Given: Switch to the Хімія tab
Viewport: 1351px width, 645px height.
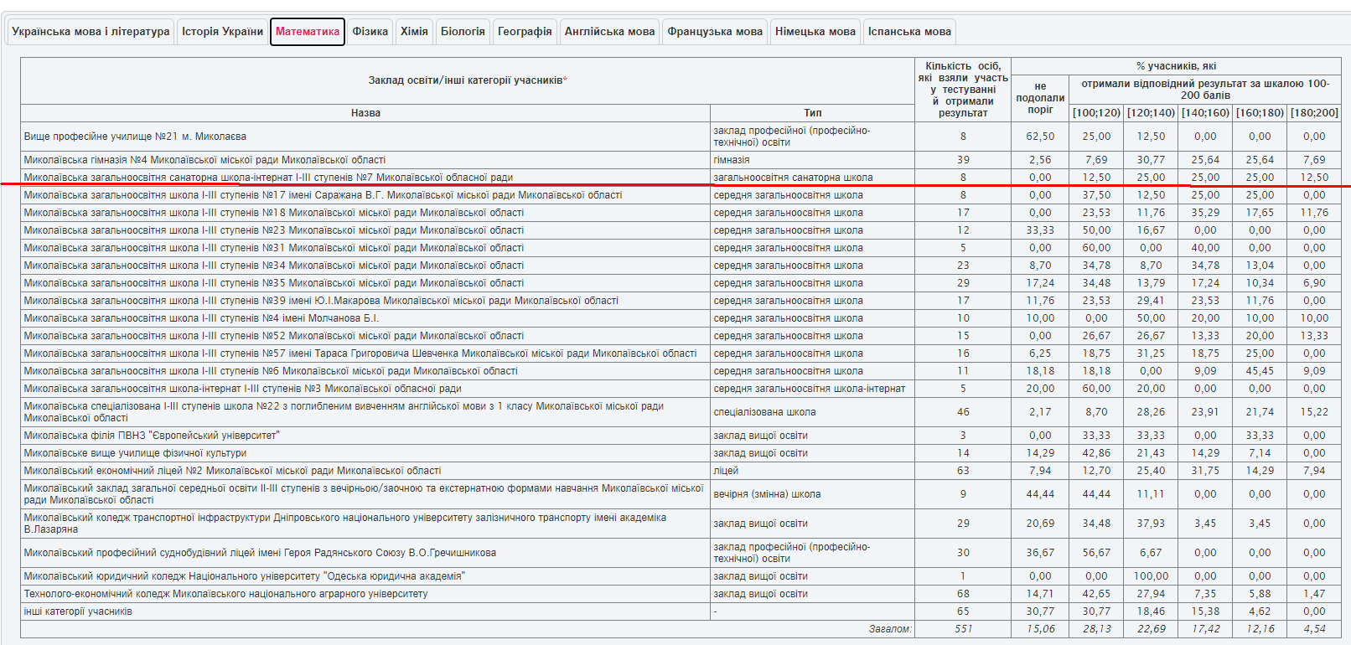Looking at the screenshot, I should 414,32.
